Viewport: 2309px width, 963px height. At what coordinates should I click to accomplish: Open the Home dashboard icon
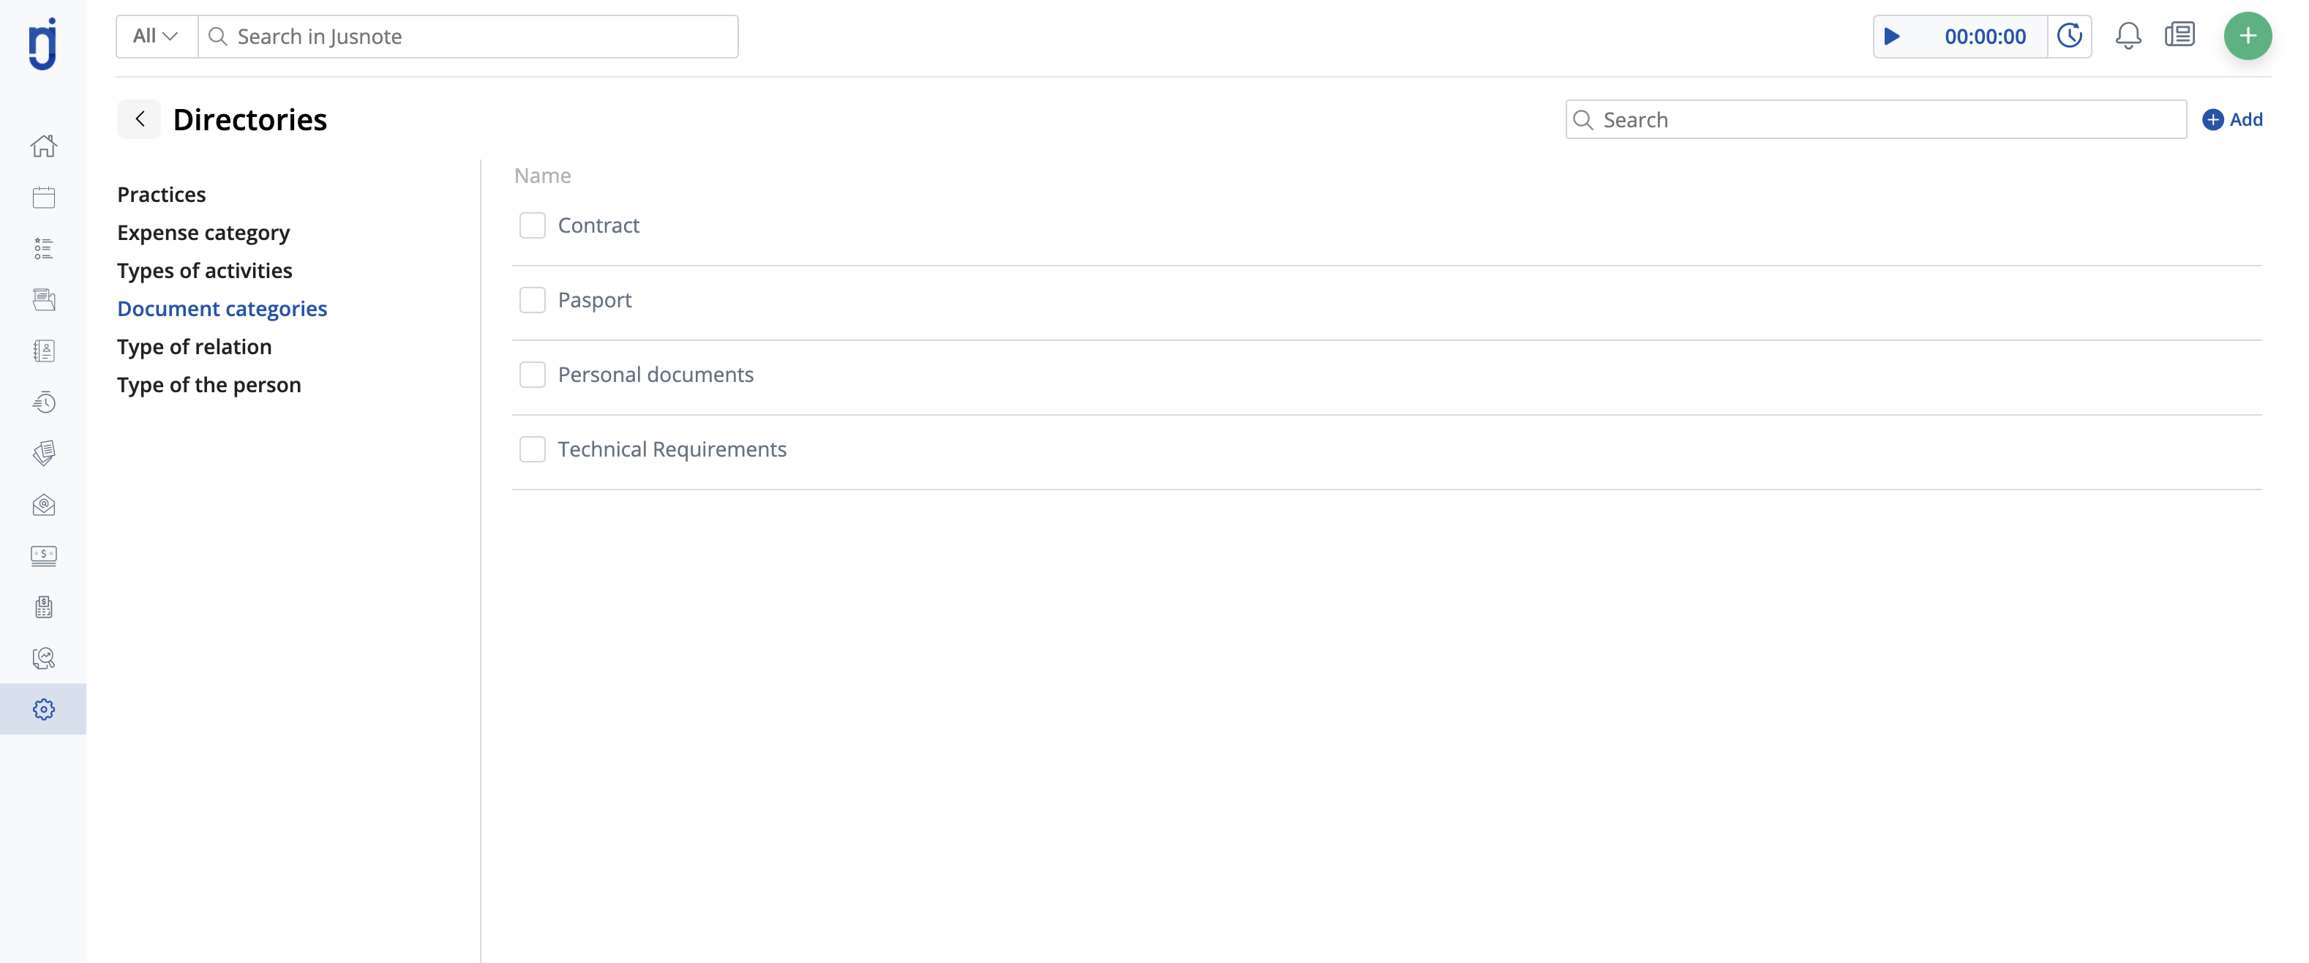coord(43,146)
